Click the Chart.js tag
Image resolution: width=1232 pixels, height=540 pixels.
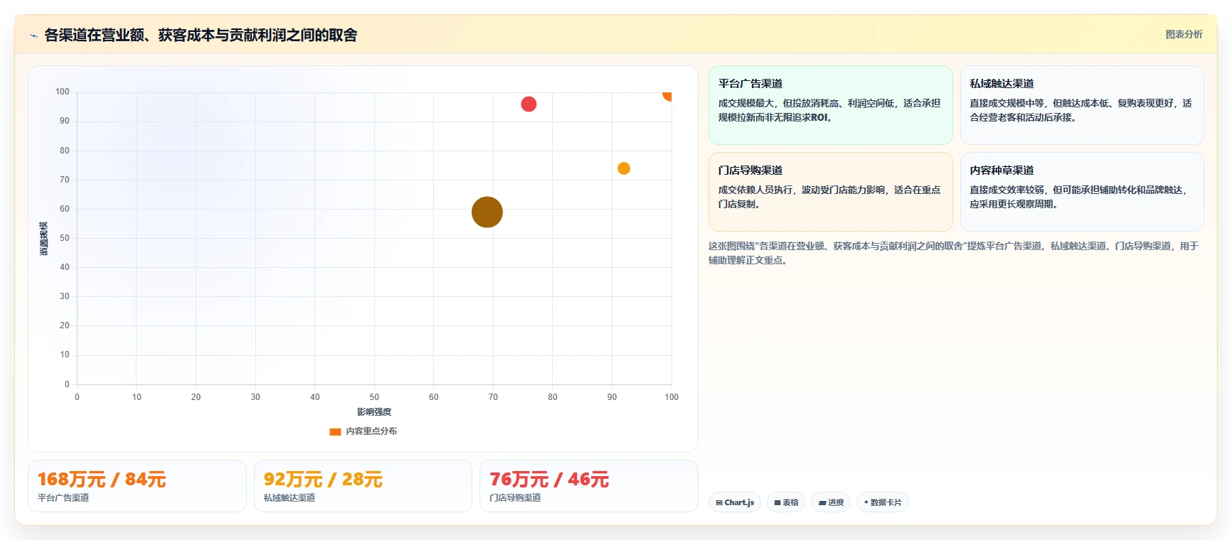click(x=735, y=502)
